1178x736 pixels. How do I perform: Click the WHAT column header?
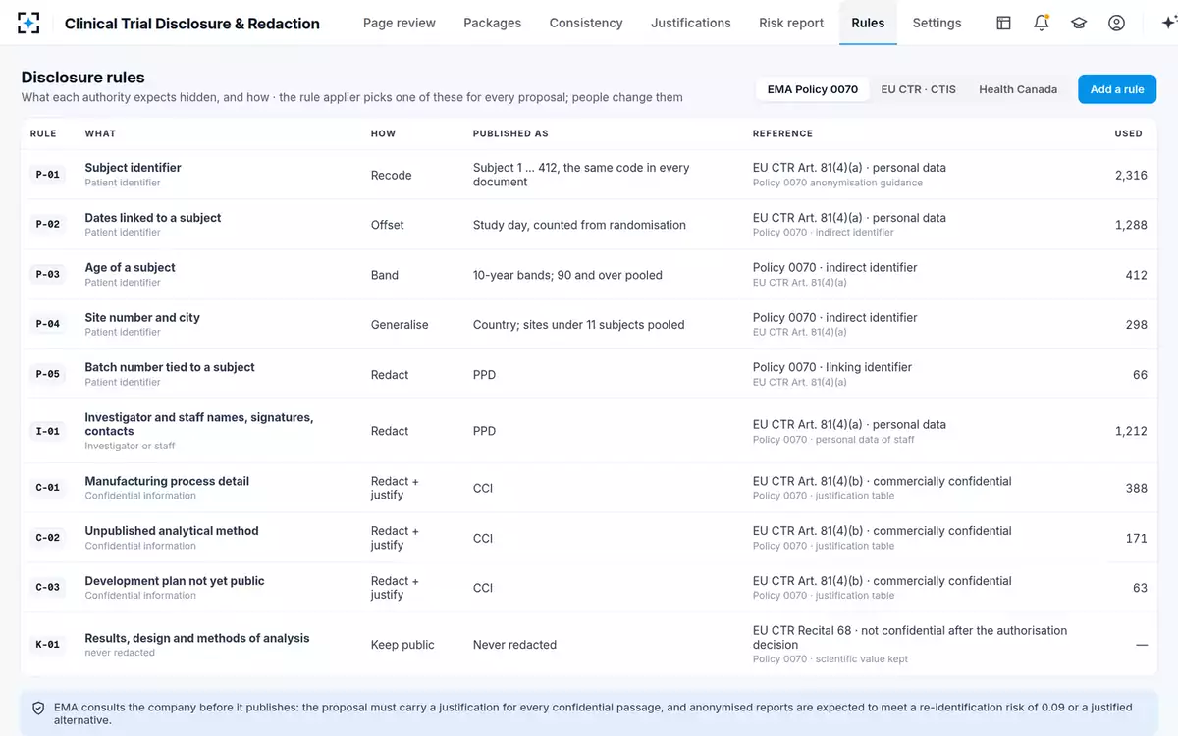[x=100, y=133]
